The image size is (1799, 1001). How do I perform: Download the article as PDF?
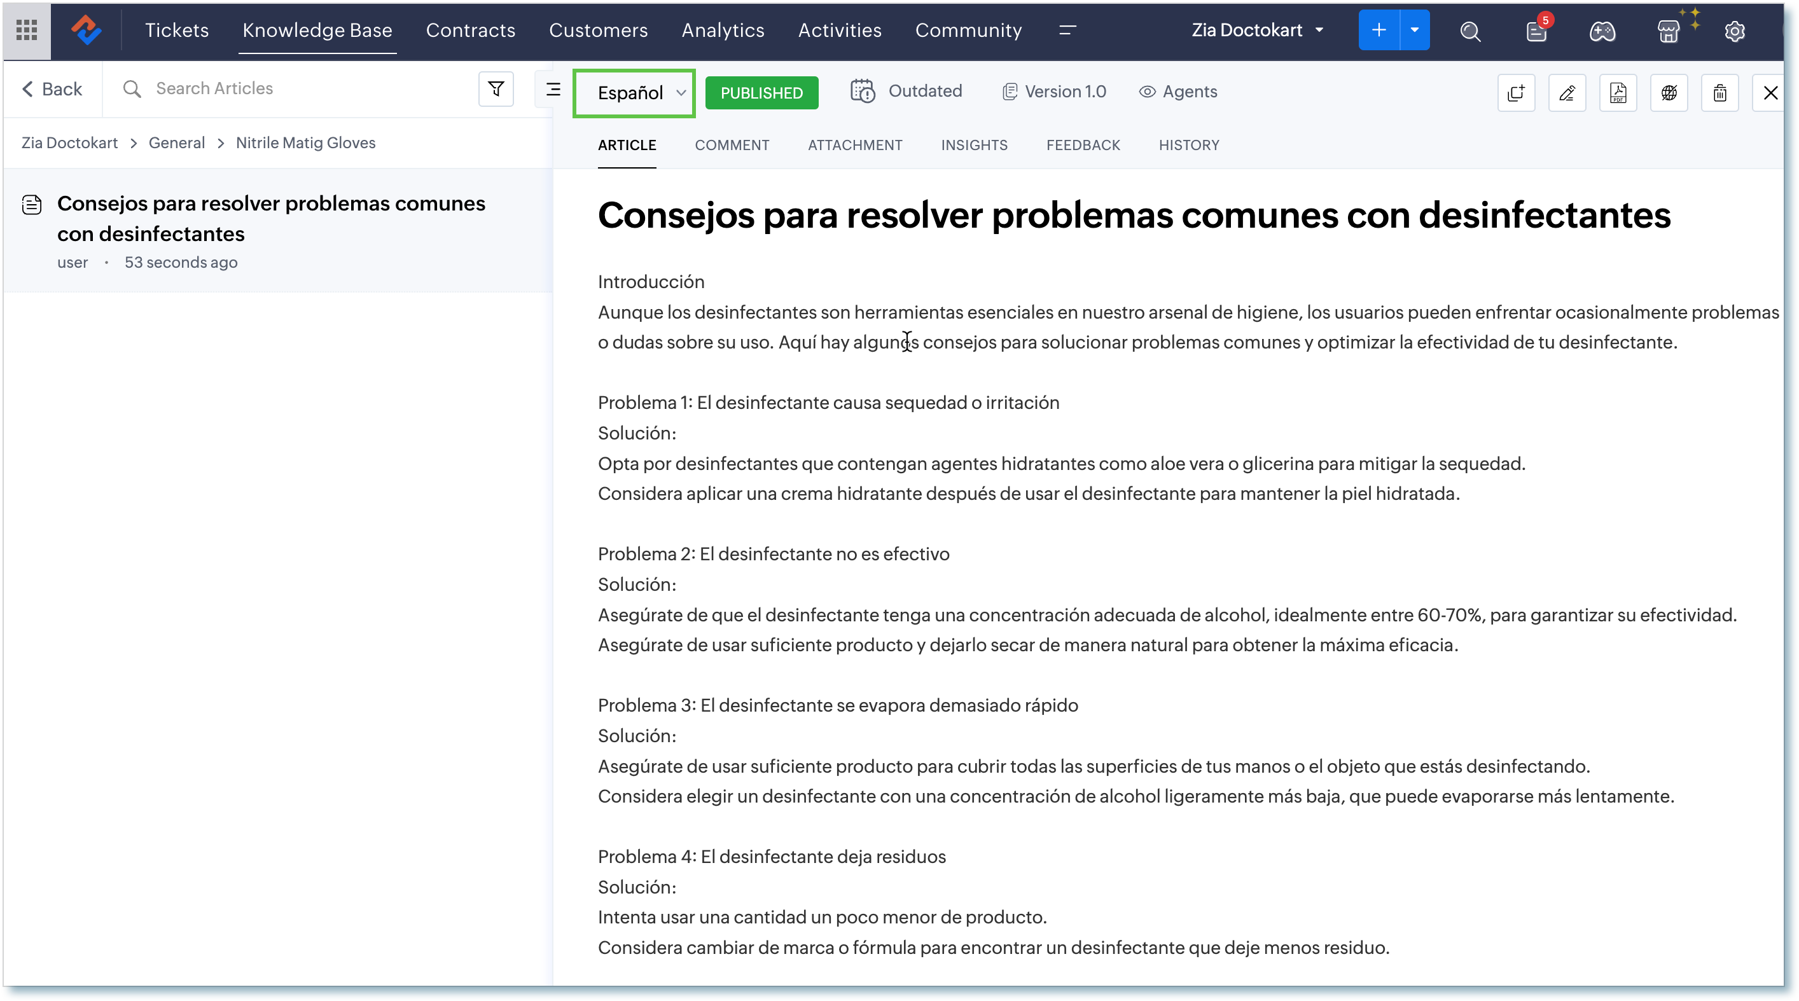click(x=1618, y=93)
